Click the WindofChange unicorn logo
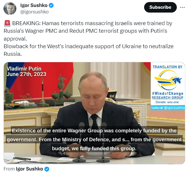The width and height of the screenshot is (187, 174). pos(168,80)
